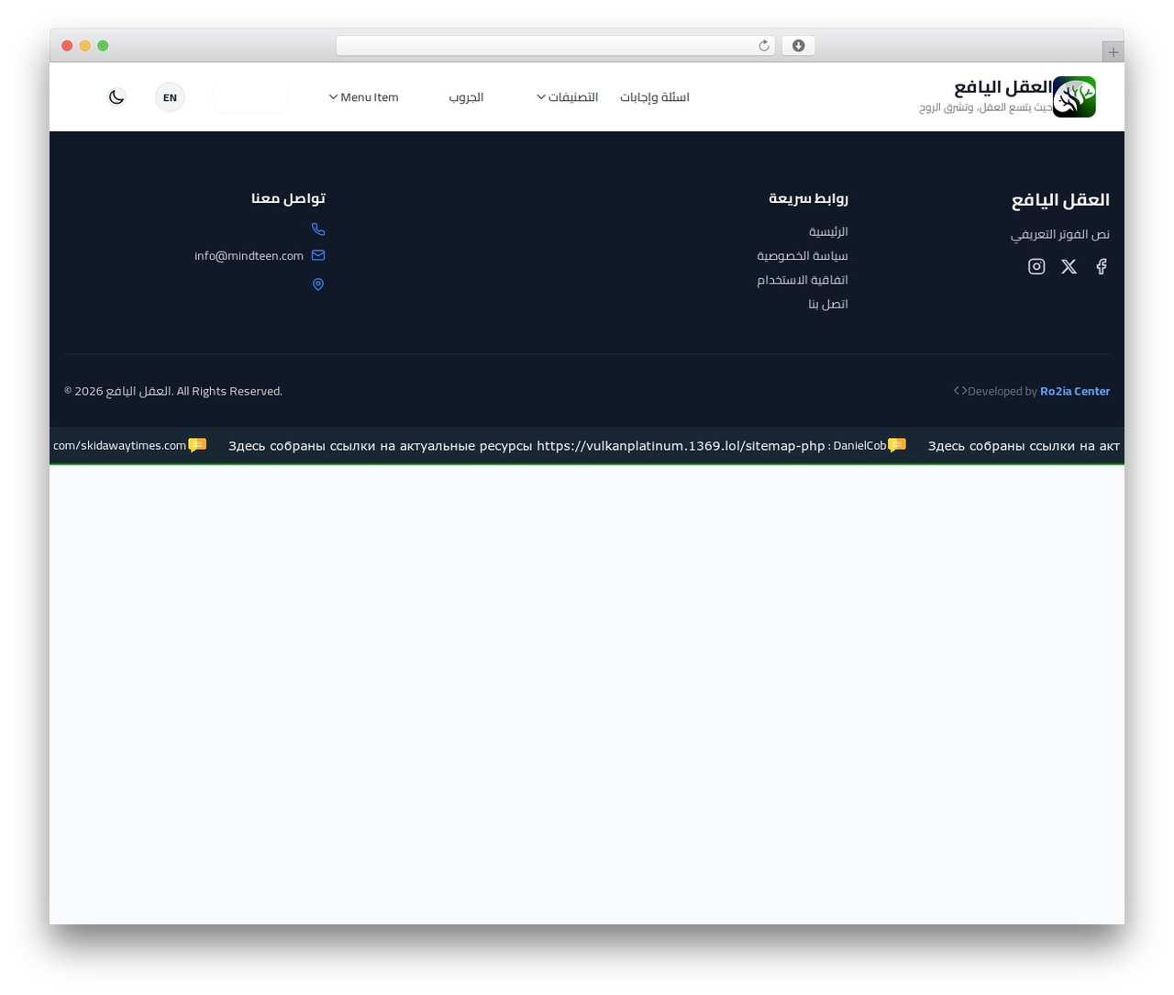1174x995 pixels.
Task: Click the DanielCob ticker author name
Action: click(x=859, y=446)
